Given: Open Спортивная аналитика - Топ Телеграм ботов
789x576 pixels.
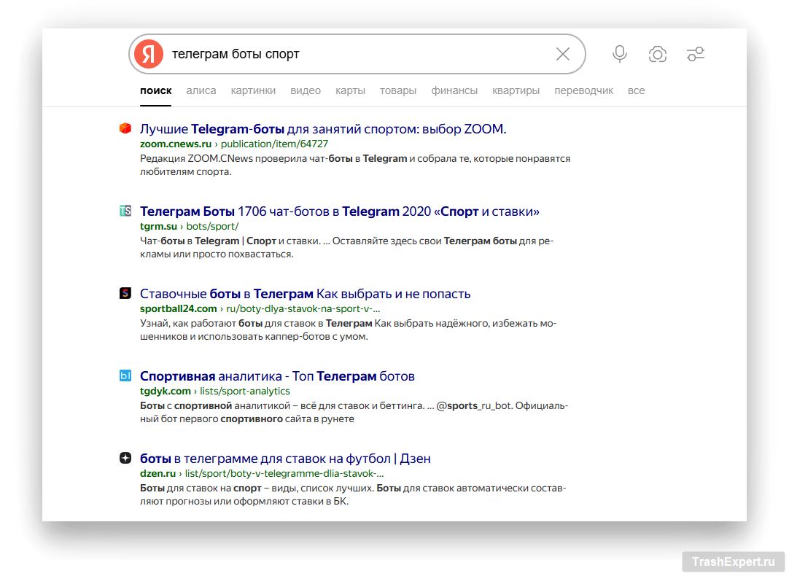Looking at the screenshot, I should [x=277, y=376].
